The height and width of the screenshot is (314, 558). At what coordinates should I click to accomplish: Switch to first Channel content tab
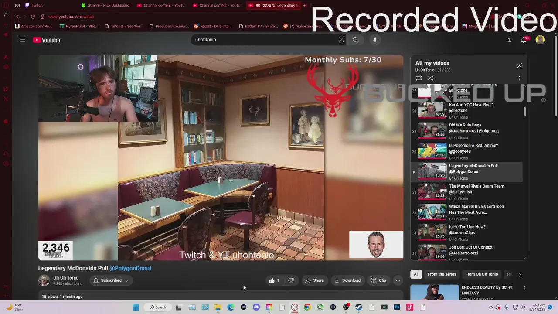162,5
